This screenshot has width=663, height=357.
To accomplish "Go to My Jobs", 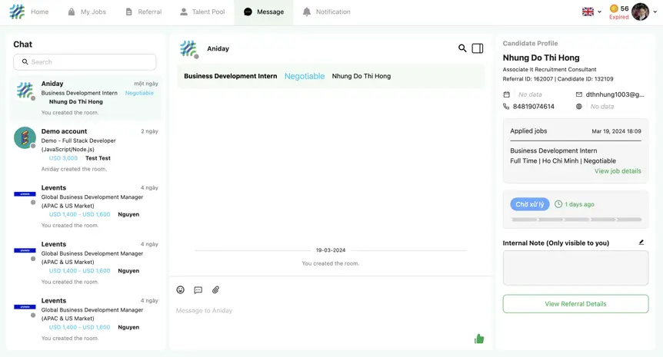I will point(87,12).
